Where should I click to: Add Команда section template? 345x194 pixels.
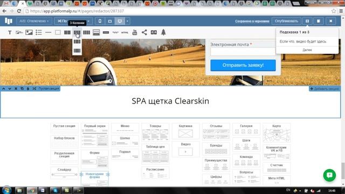click(x=246, y=160)
